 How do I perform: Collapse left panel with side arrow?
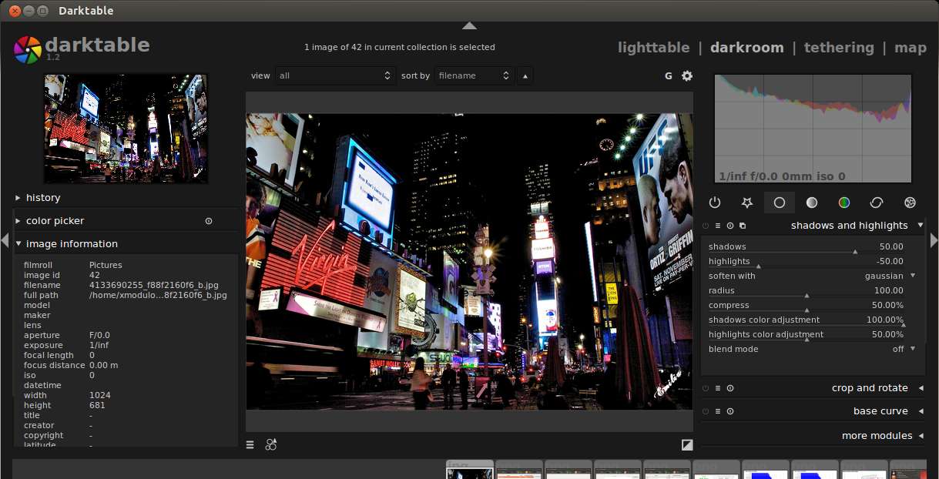coord(5,241)
